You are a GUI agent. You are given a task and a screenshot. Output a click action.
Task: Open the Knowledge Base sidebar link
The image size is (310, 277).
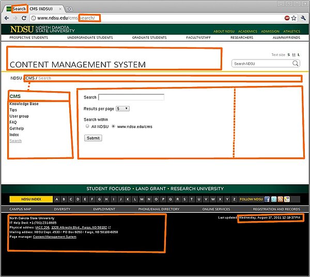[x=24, y=104]
